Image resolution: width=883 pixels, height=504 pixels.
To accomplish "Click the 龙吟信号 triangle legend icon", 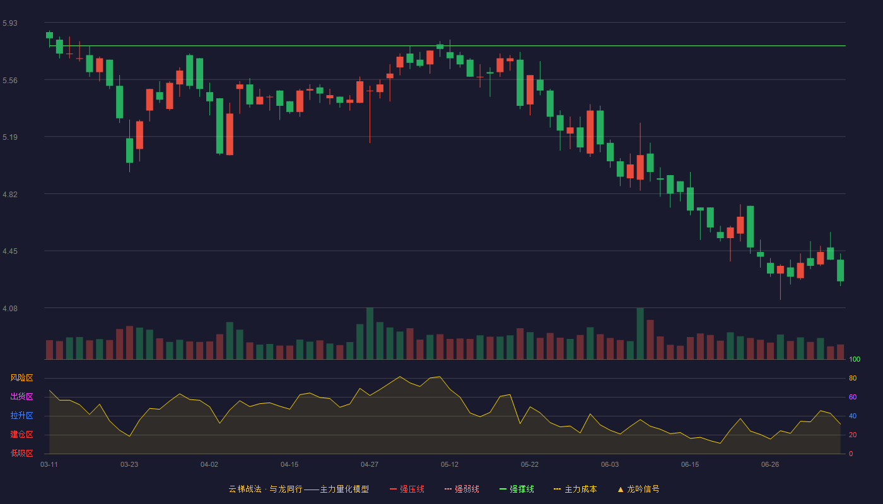I will coord(620,490).
